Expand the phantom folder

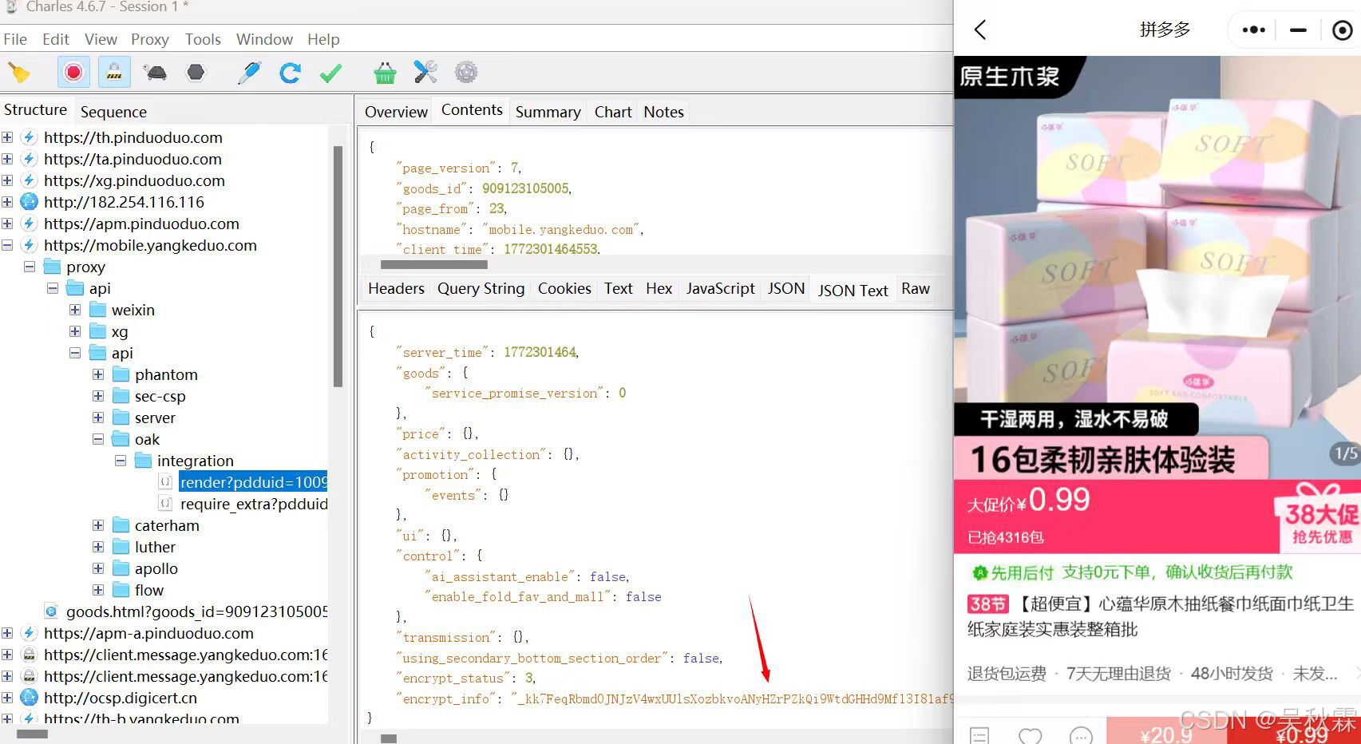98,374
